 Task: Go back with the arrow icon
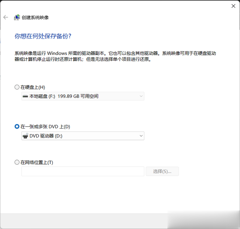click(x=6, y=17)
